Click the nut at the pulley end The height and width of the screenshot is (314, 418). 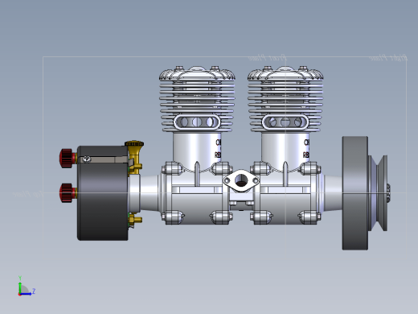click(x=388, y=192)
